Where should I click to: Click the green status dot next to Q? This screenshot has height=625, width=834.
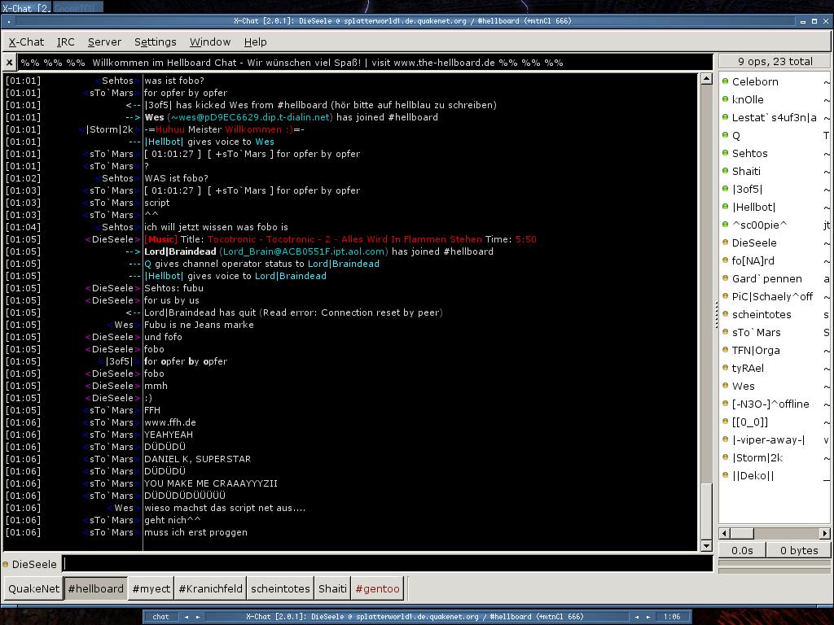[725, 135]
